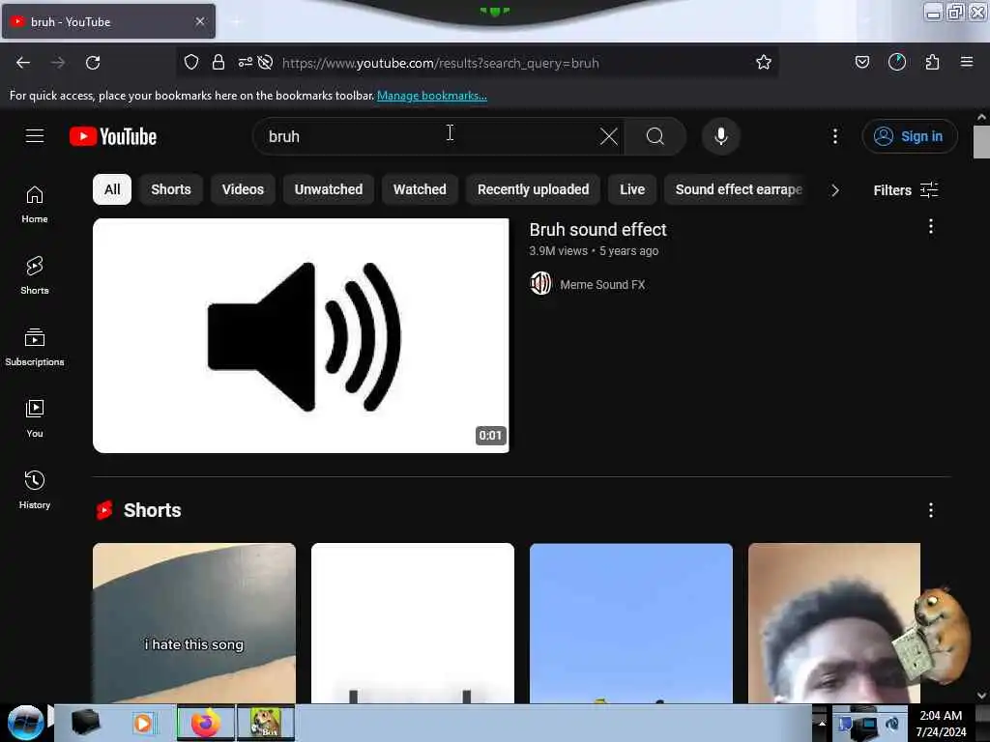Reload the page
990x742 pixels.
point(93,63)
